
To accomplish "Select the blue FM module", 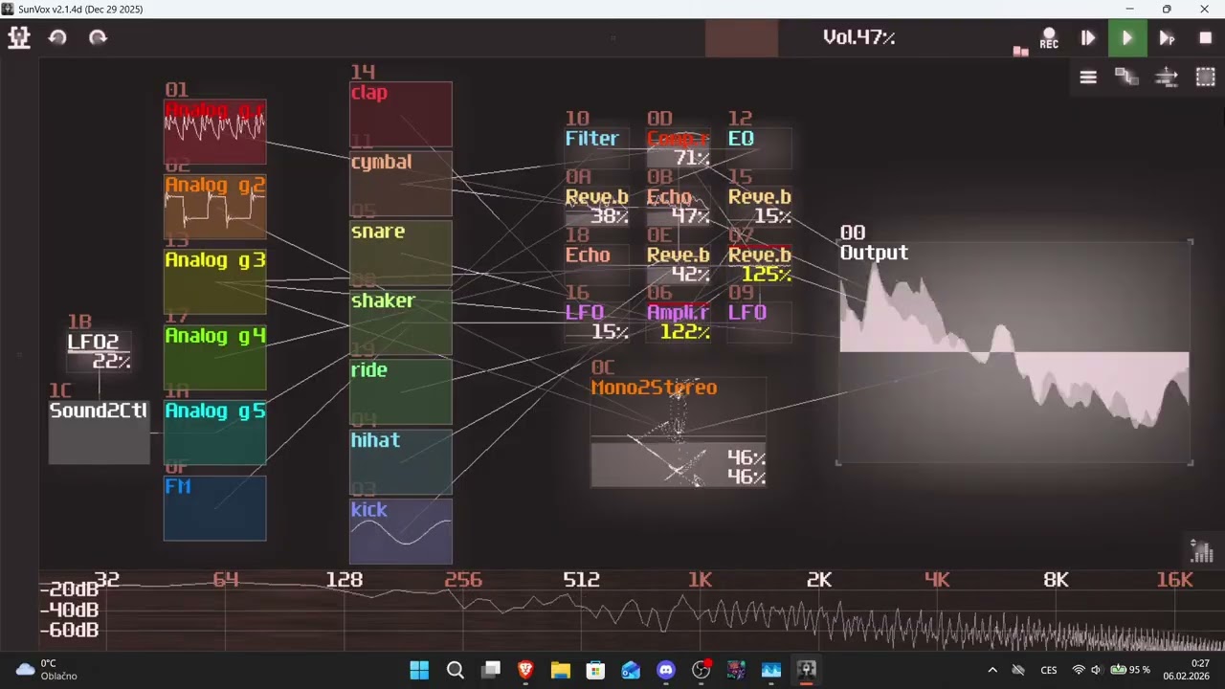I will pyautogui.click(x=215, y=508).
